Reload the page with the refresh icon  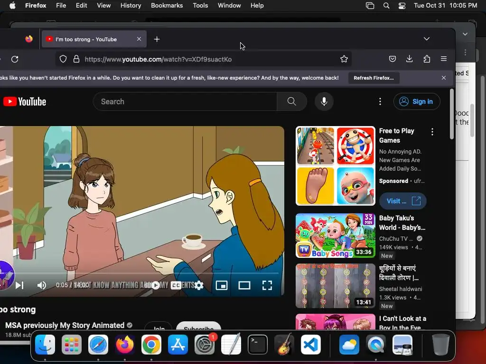15,59
